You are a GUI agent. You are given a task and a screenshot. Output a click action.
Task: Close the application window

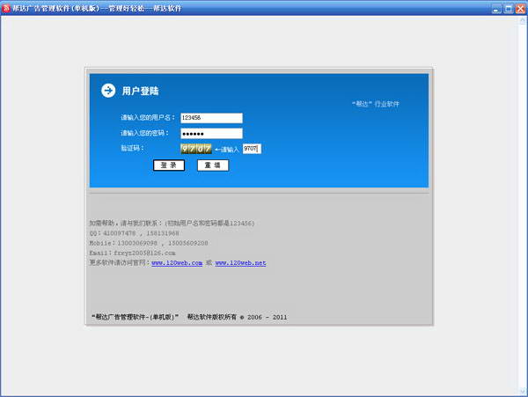[520, 9]
